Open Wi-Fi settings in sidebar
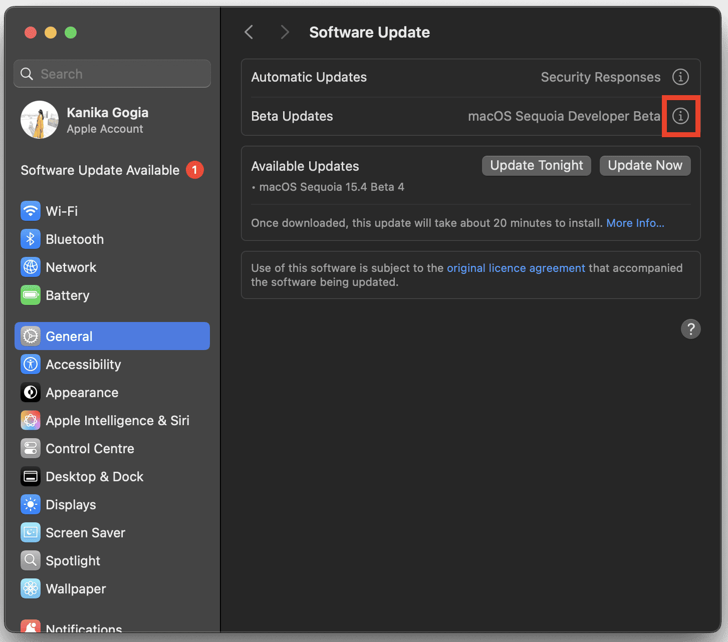This screenshot has height=642, width=728. point(62,211)
